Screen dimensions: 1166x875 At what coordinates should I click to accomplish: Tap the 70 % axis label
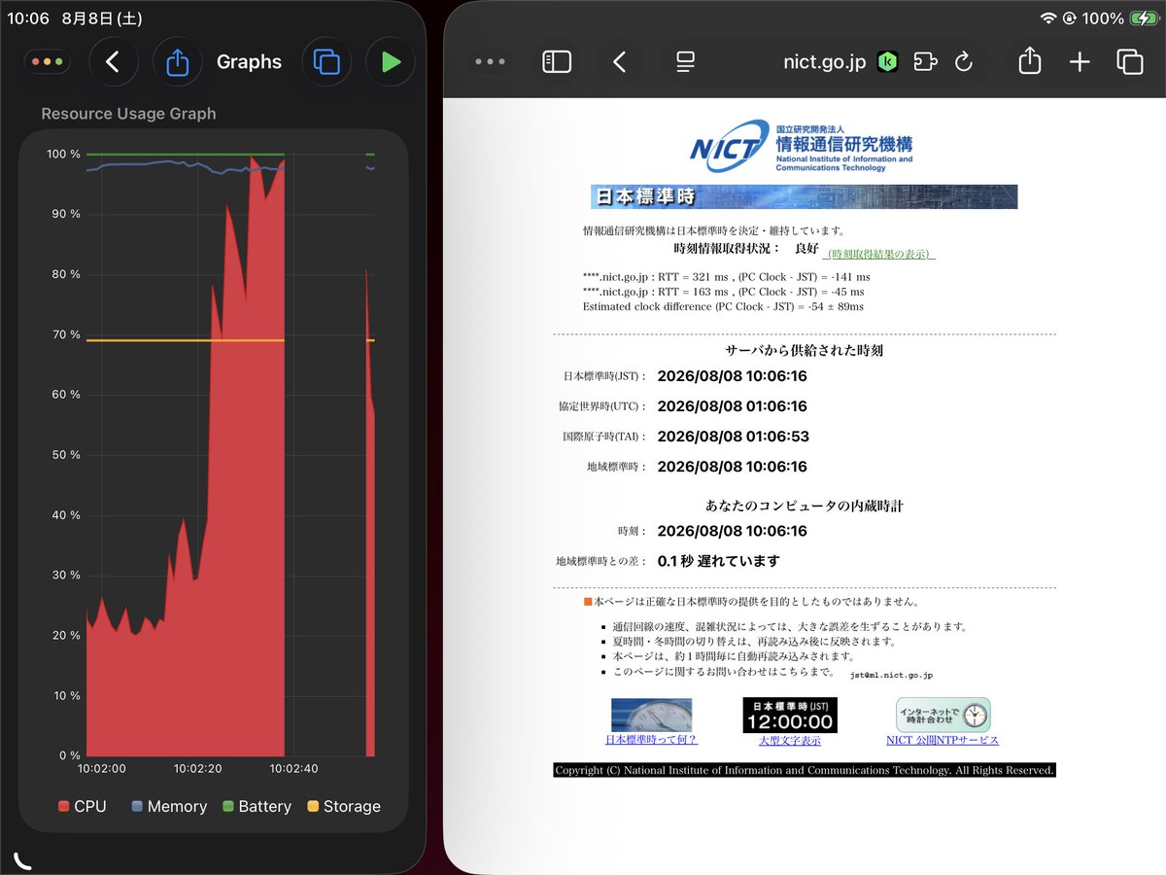[x=66, y=334]
